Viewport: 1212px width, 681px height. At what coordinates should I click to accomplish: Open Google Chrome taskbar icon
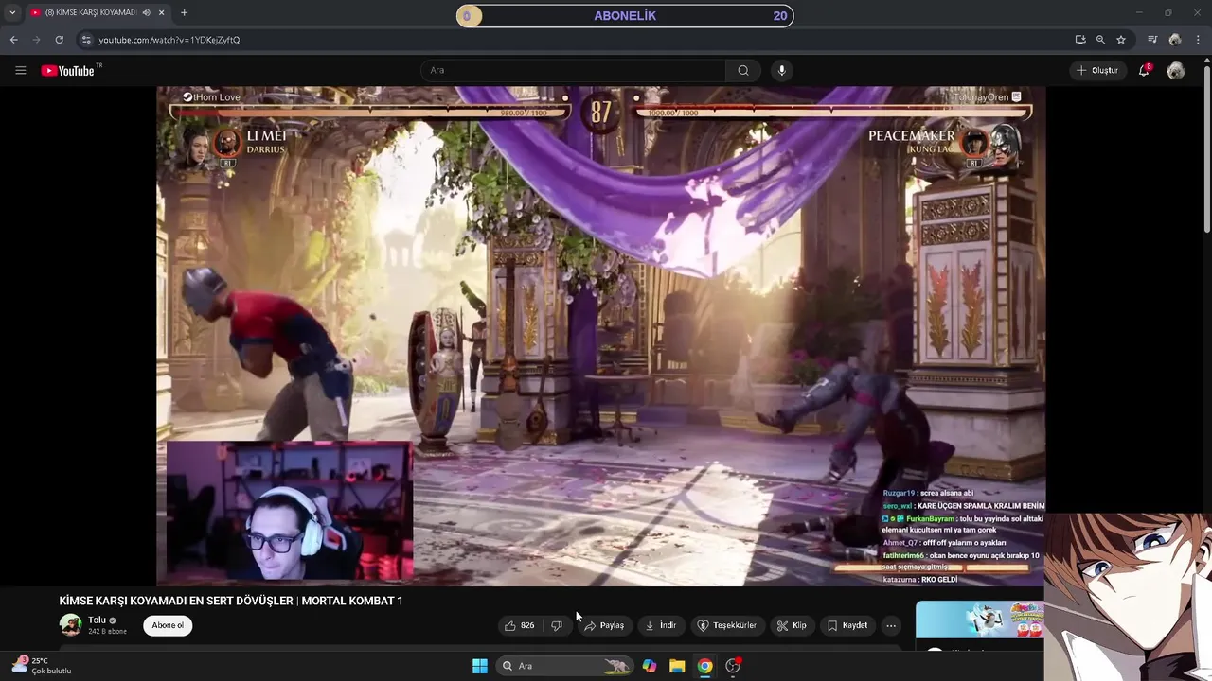coord(704,666)
